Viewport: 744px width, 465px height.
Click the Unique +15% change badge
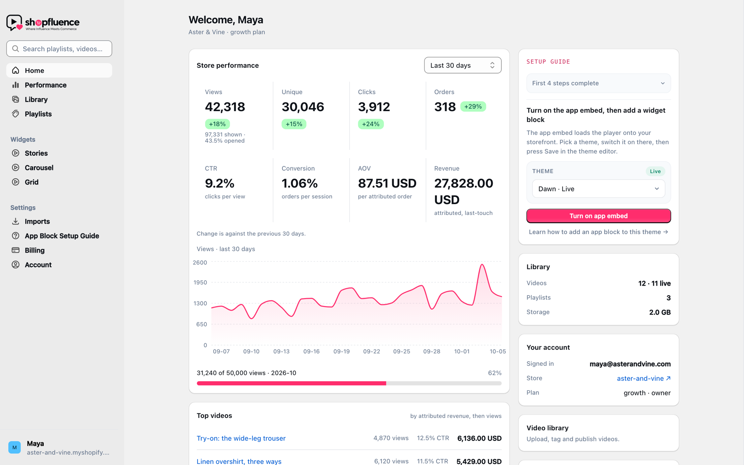tap(294, 124)
